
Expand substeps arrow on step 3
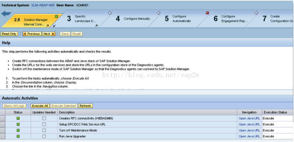(96, 26)
